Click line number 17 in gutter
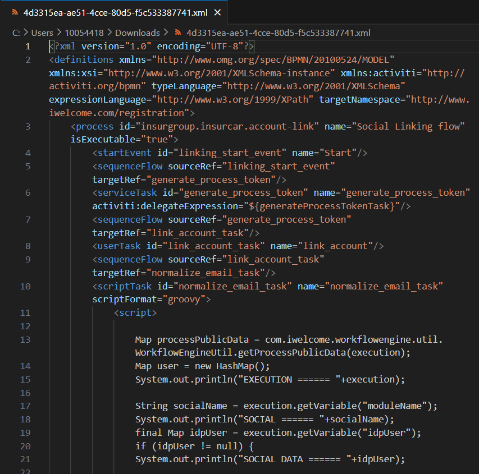Screen dimensions: 479x474 point(25,406)
